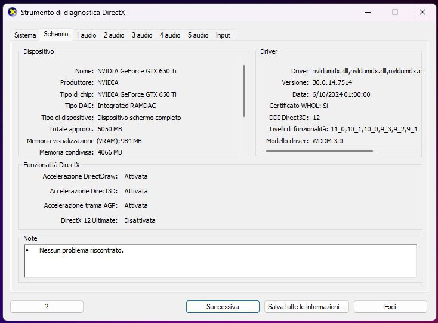Select the Certificato WHQL: Sì text
This screenshot has height=323, width=438.
click(298, 106)
